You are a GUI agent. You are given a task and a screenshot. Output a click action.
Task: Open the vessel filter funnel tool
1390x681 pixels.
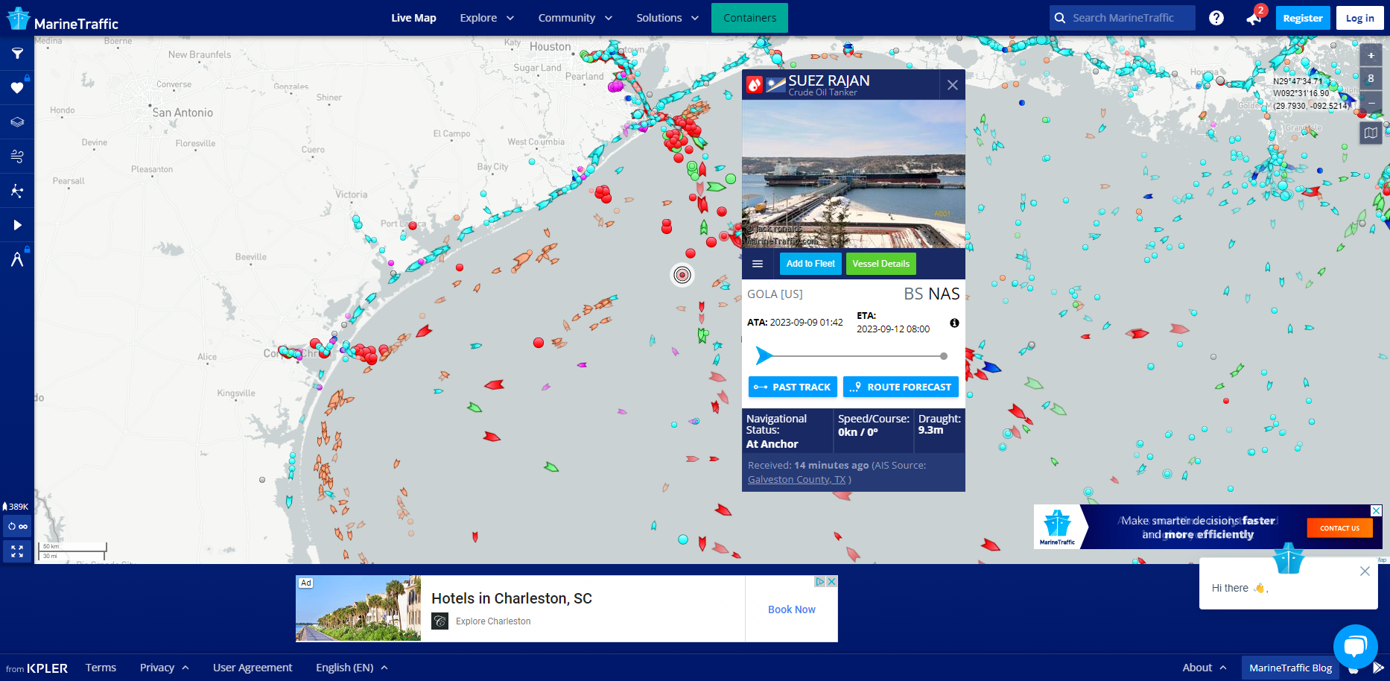click(17, 54)
